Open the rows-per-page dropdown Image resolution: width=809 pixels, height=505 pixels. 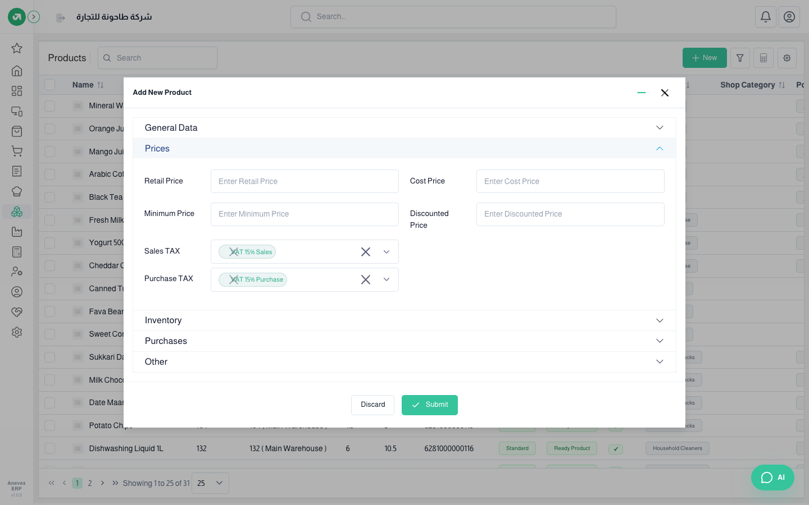[210, 483]
